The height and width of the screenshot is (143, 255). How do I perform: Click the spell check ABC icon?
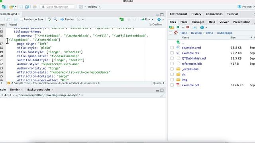point(49,19)
